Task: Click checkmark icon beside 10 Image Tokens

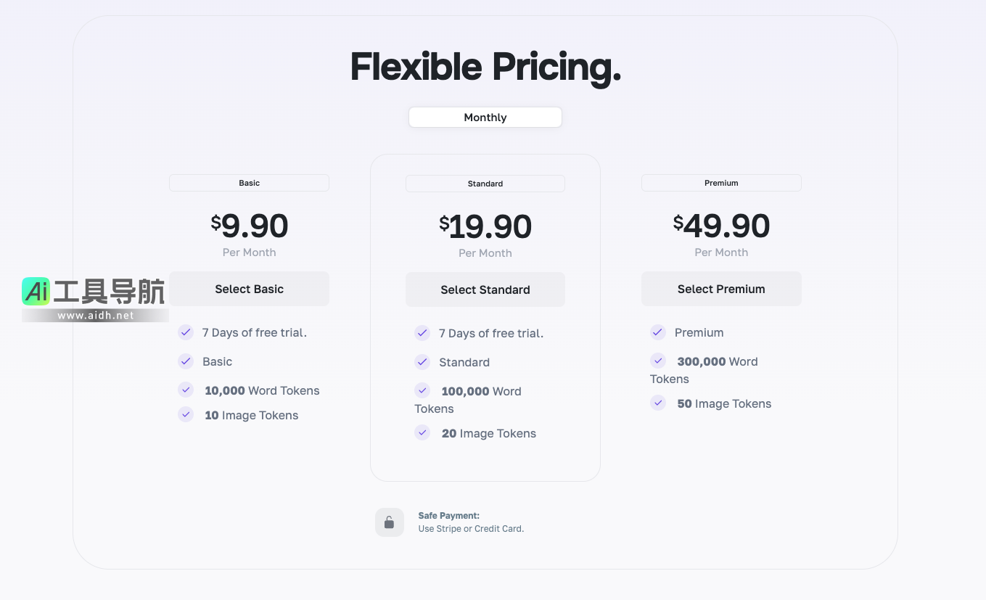Action: pyautogui.click(x=186, y=415)
